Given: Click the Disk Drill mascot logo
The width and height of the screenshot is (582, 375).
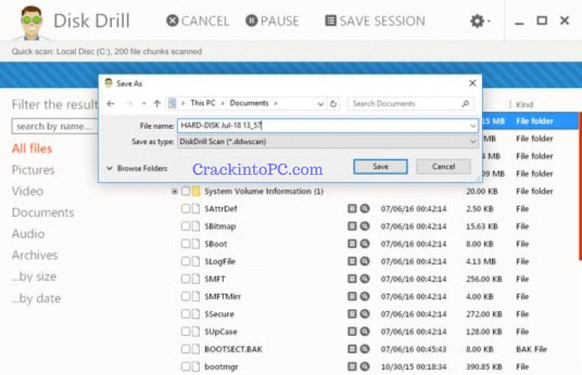Looking at the screenshot, I should point(32,23).
